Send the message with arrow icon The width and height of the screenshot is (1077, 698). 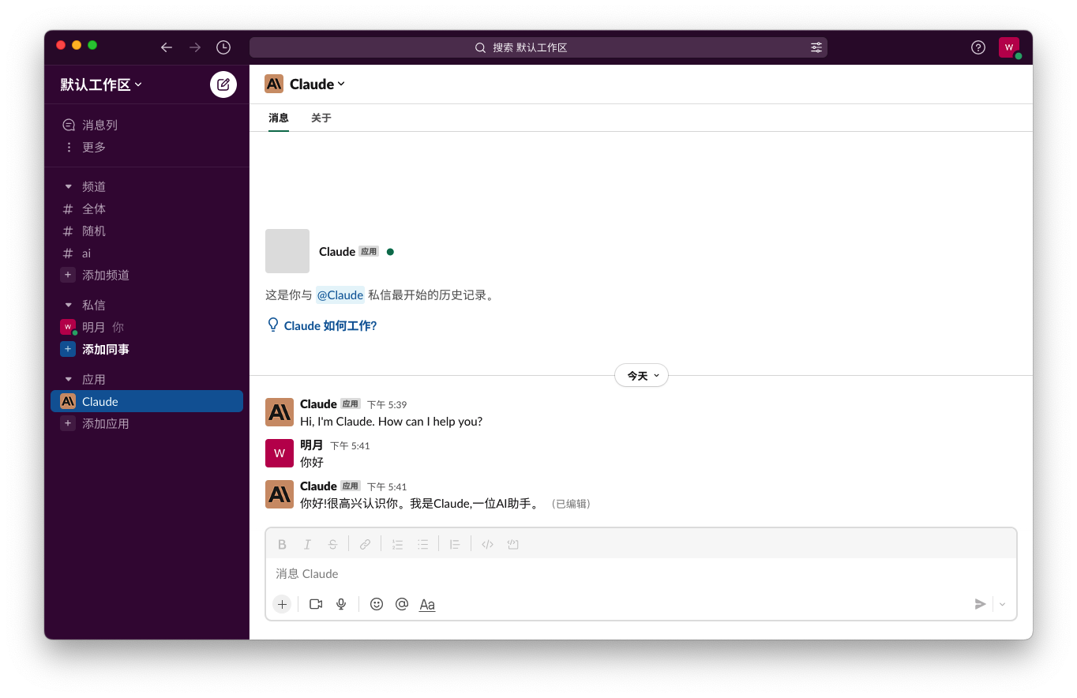tap(980, 604)
